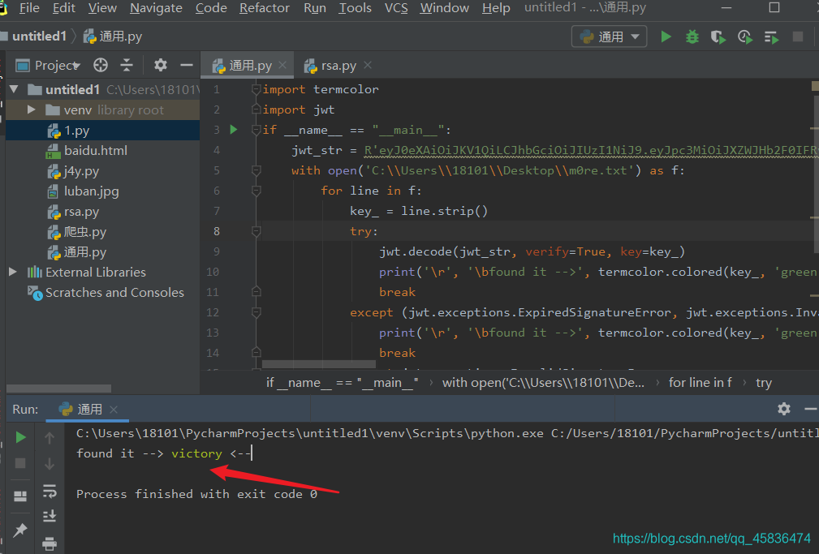Close the rsa.py editor tab

click(368, 65)
